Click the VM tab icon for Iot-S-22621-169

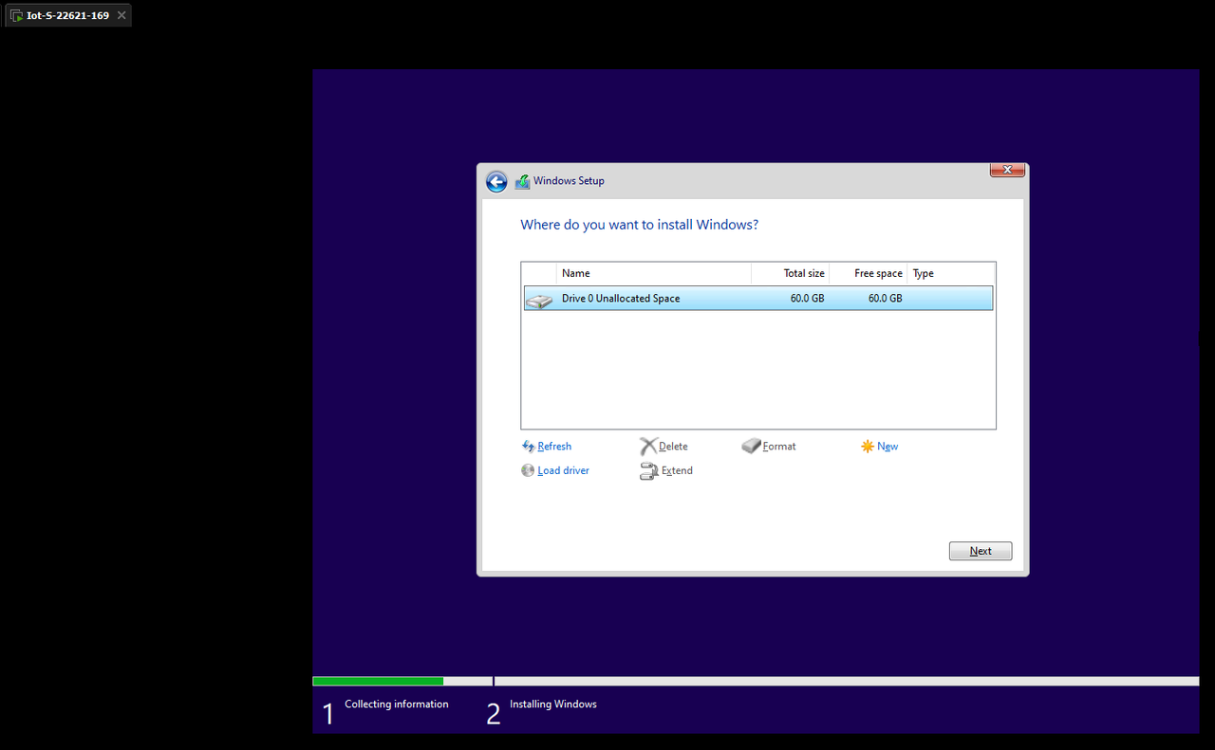click(16, 16)
